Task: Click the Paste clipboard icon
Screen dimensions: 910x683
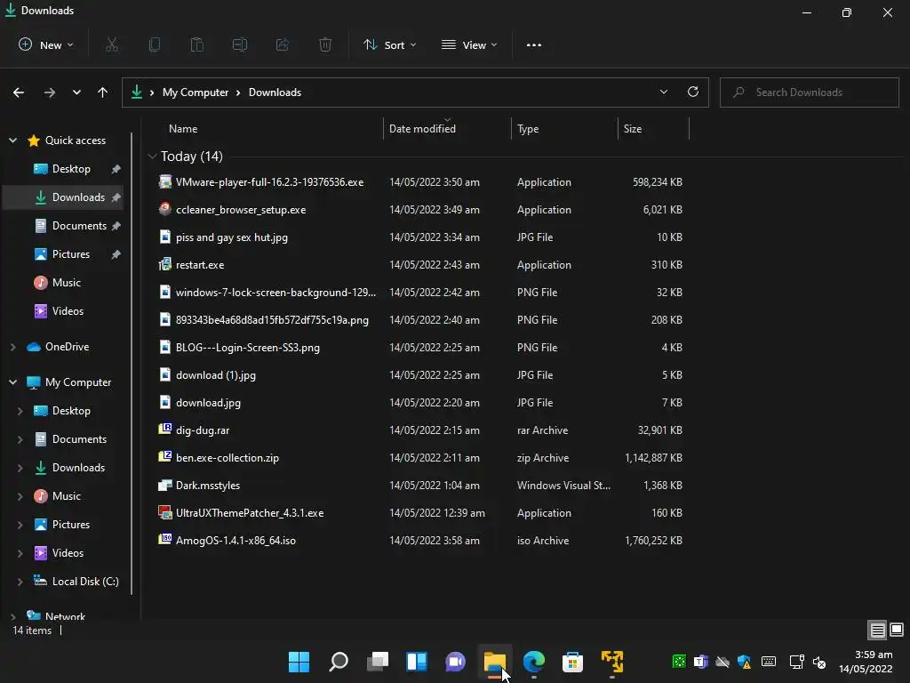Action: tap(197, 44)
